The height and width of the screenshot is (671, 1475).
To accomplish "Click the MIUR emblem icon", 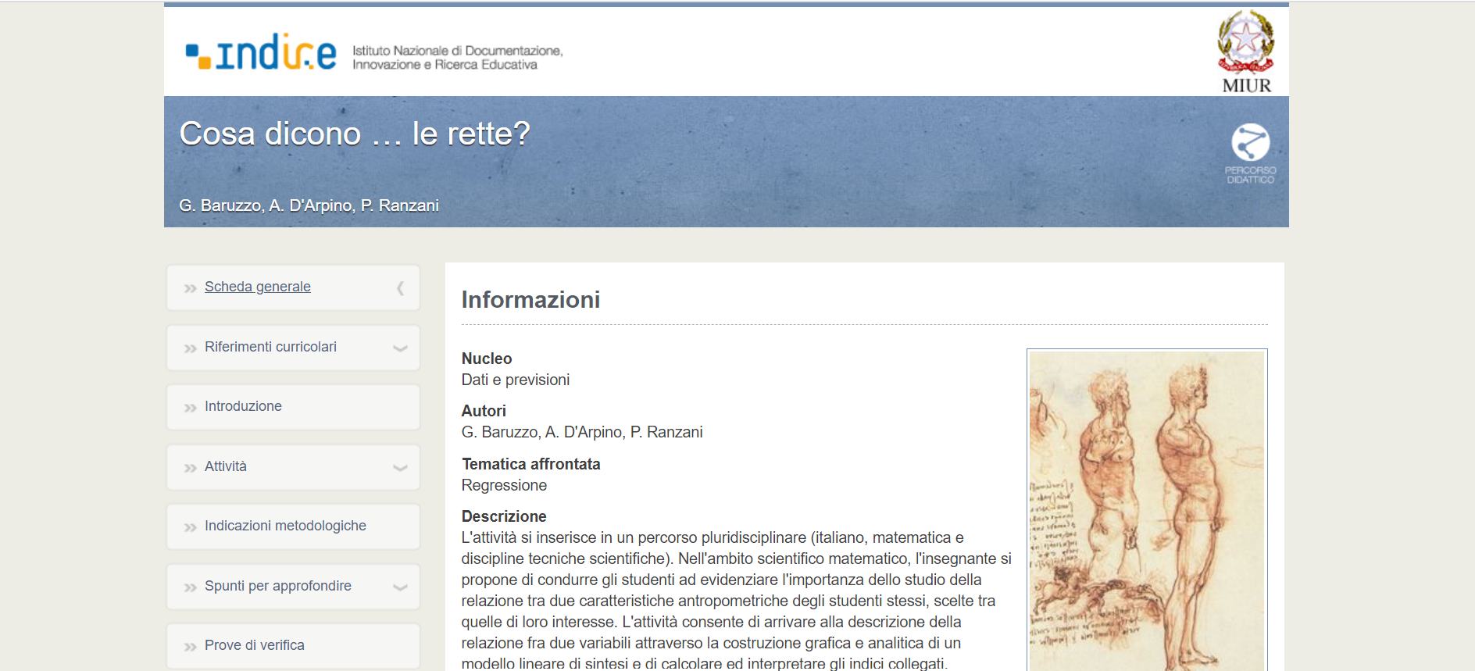I will pyautogui.click(x=1245, y=44).
